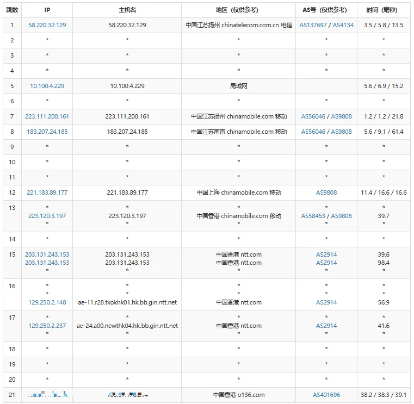Screen dimensions: 414x404
Task: Click AS401696 link in hop 21
Action: (x=326, y=395)
